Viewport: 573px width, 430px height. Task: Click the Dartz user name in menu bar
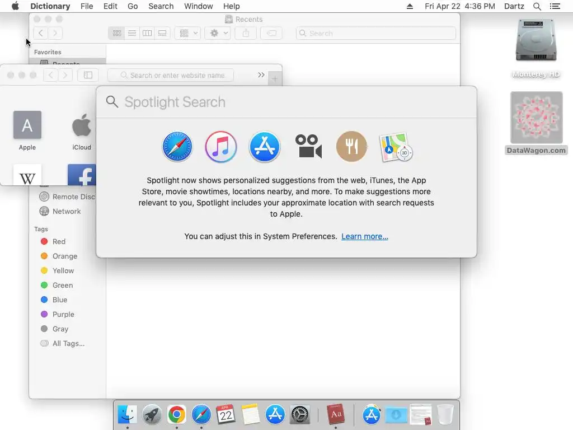[514, 6]
